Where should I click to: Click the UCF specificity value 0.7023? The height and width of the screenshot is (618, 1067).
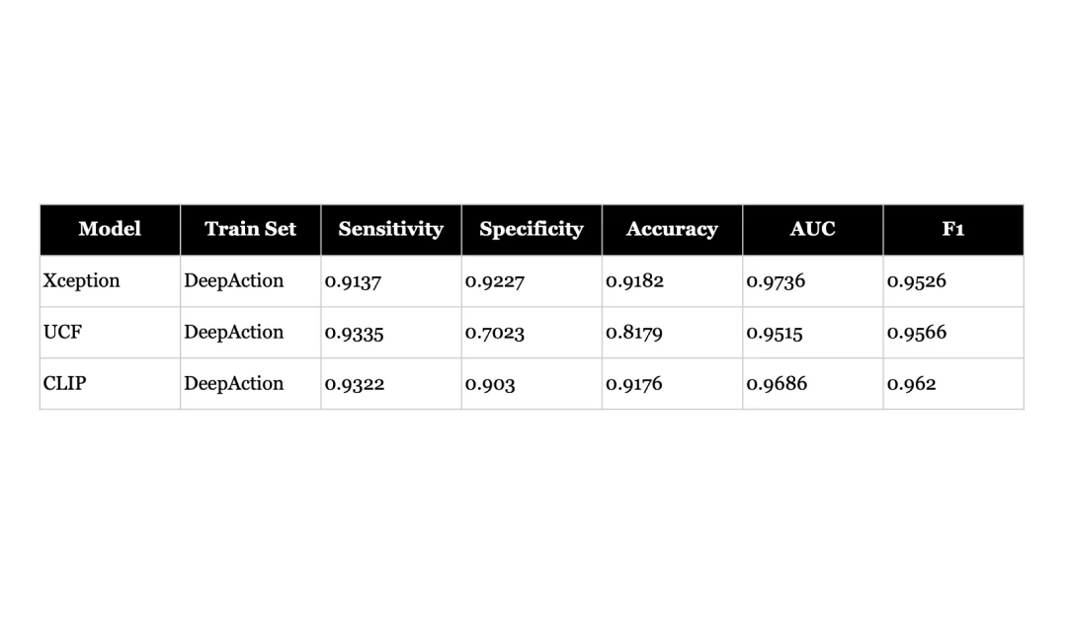coord(495,333)
